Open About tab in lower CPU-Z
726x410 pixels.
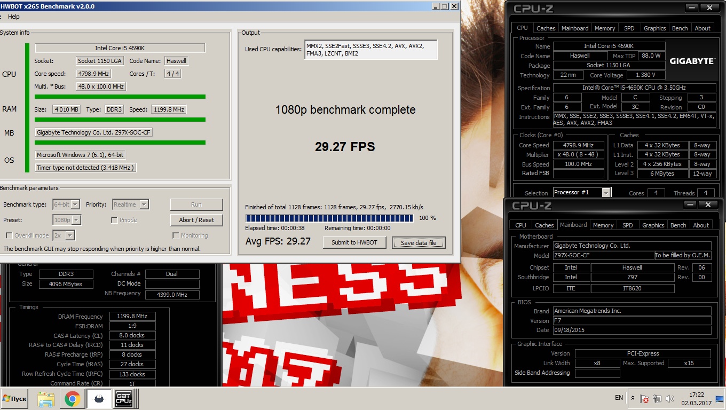(x=701, y=225)
